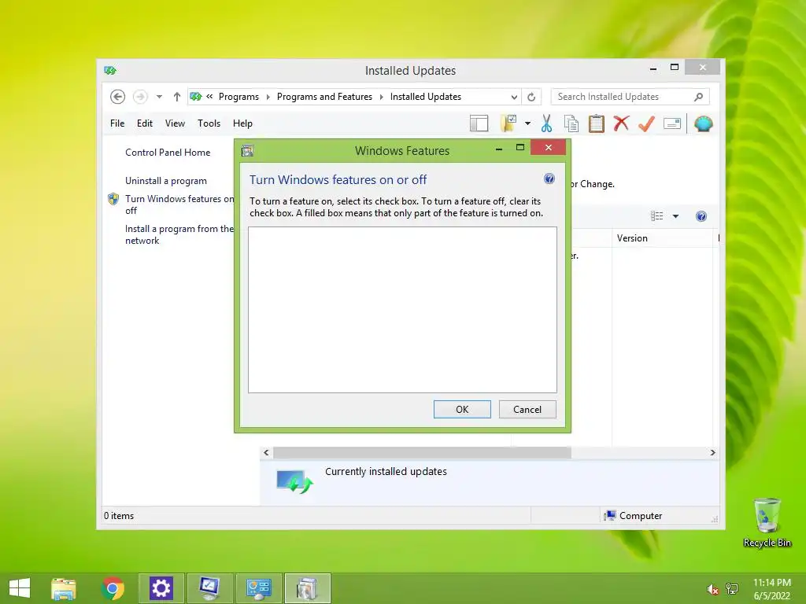Click the globe shell icon in toolbar
This screenshot has height=604, width=806.
(x=703, y=123)
